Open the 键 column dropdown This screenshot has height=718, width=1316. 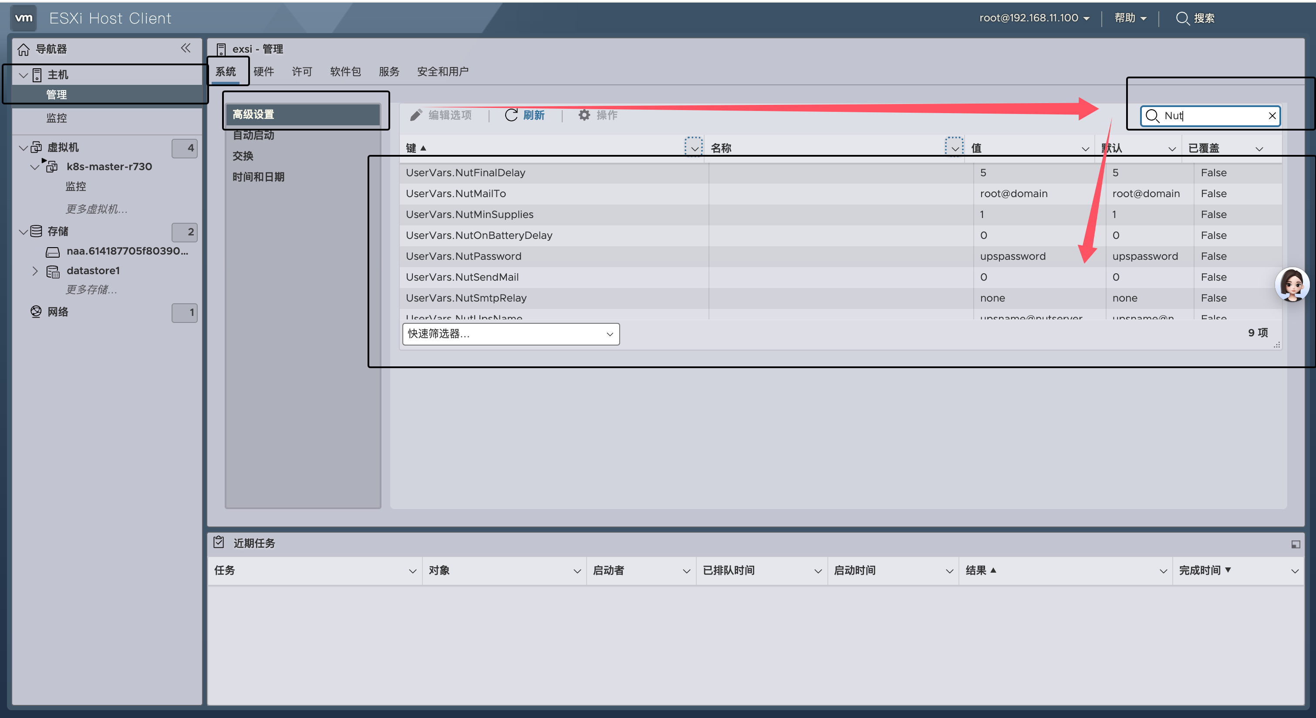point(694,149)
